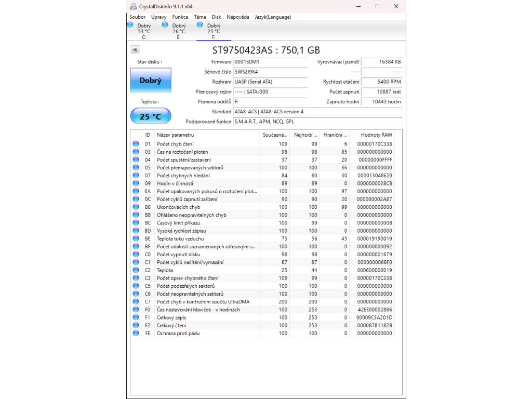Click the CrystalDiskInfo title bar app icon
Screen dimensions: 532x399
tap(133, 6)
